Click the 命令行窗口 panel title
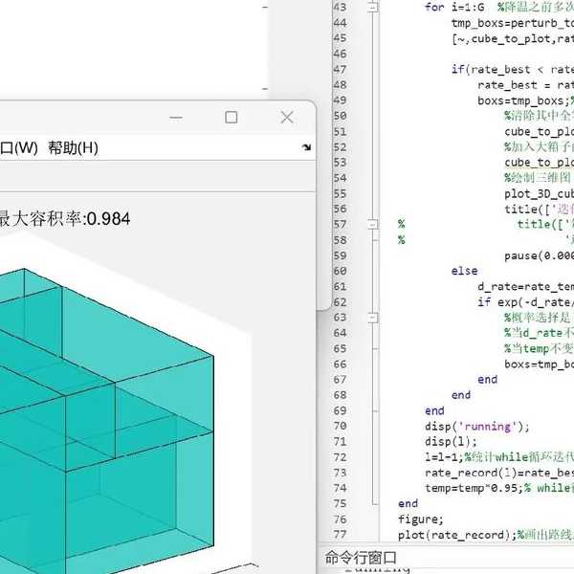 tap(361, 558)
